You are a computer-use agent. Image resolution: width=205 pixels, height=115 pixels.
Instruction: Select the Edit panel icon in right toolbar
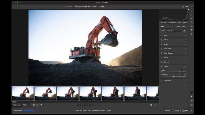[192, 11]
